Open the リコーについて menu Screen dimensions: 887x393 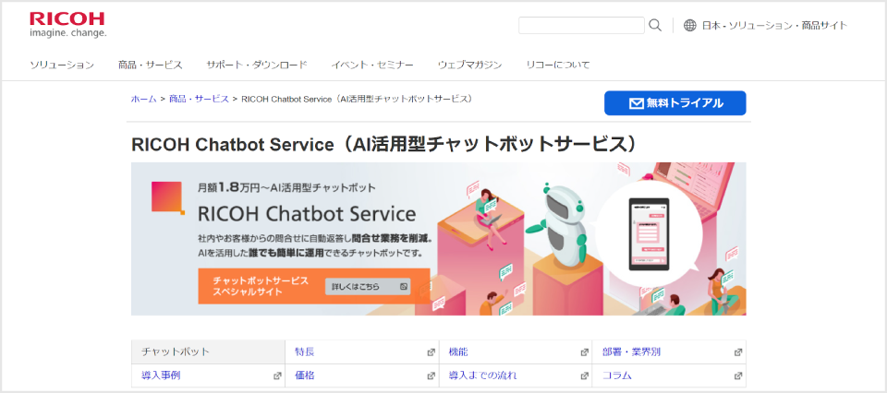(x=558, y=65)
